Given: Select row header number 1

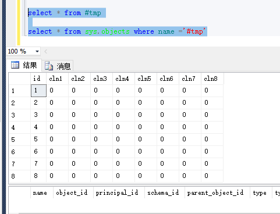Looking at the screenshot, I should pos(20,91).
